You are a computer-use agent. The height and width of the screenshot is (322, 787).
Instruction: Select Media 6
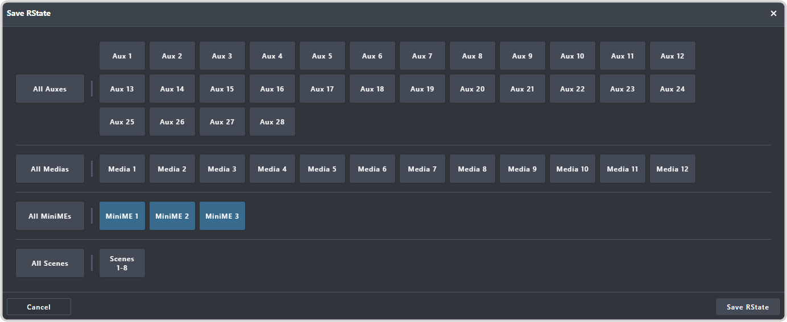[x=372, y=169]
